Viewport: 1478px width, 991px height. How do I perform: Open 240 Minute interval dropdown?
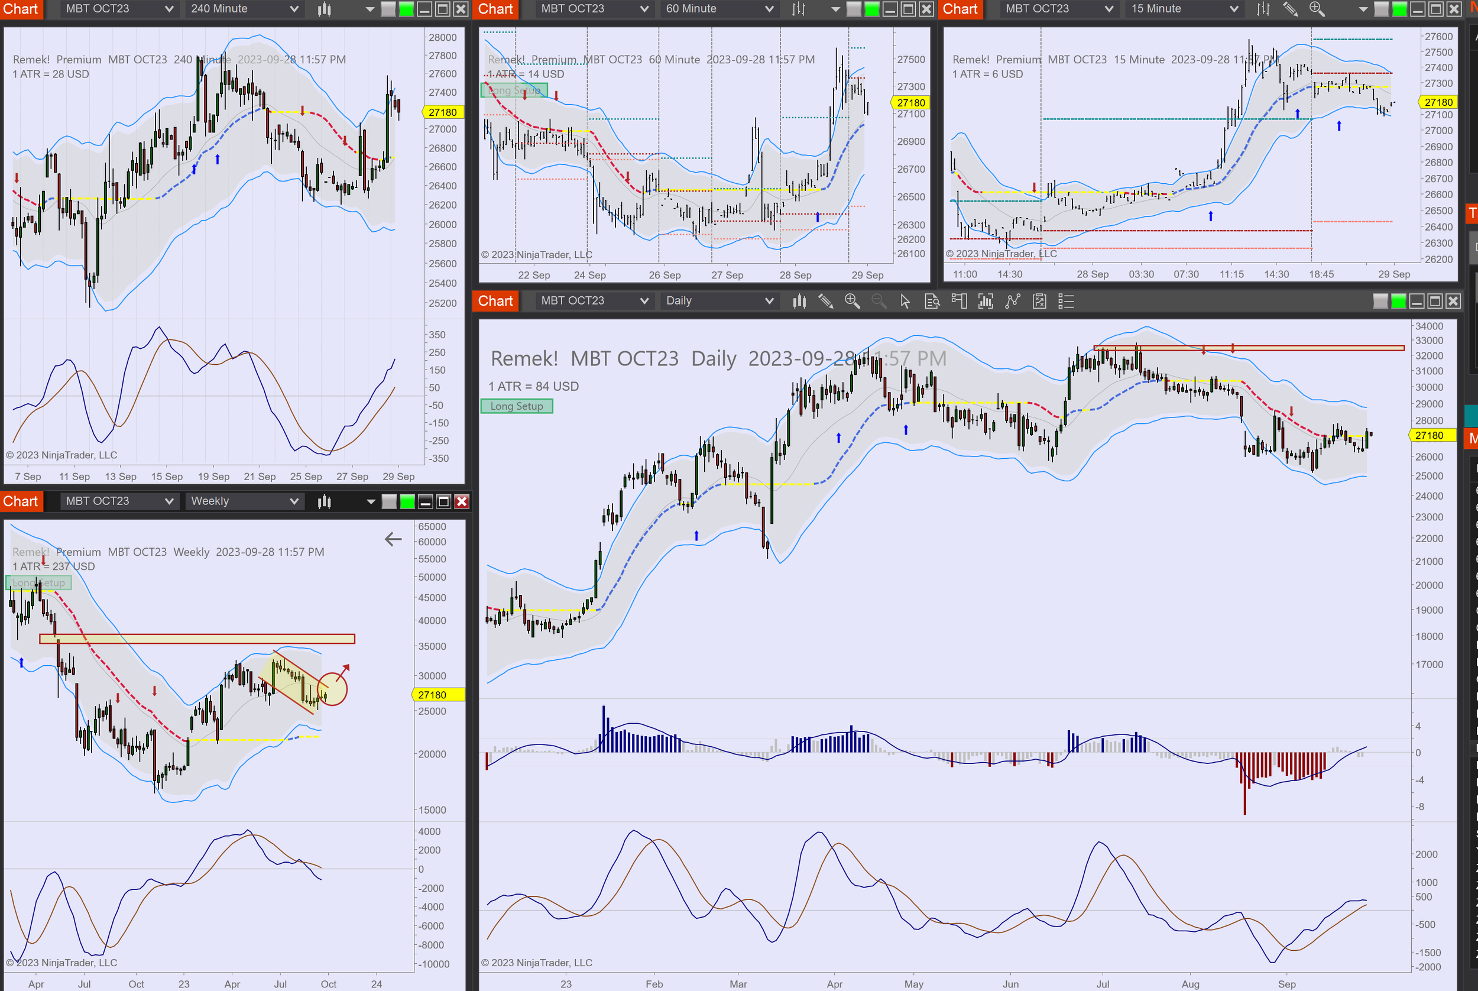(x=244, y=9)
